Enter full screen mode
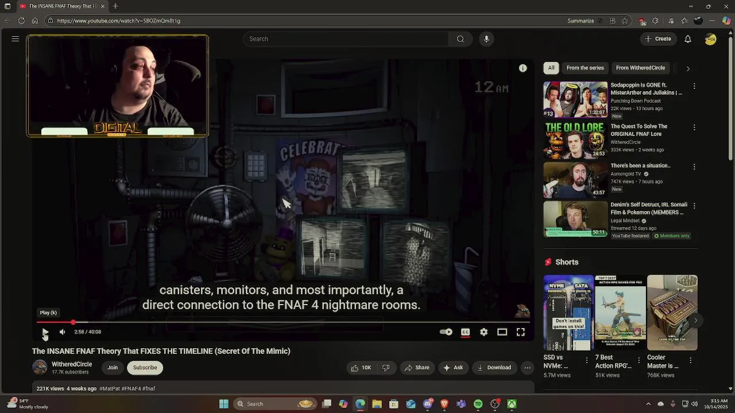 coord(520,332)
